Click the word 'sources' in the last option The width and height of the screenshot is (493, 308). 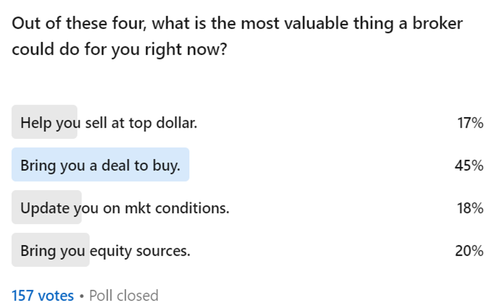[x=163, y=251]
